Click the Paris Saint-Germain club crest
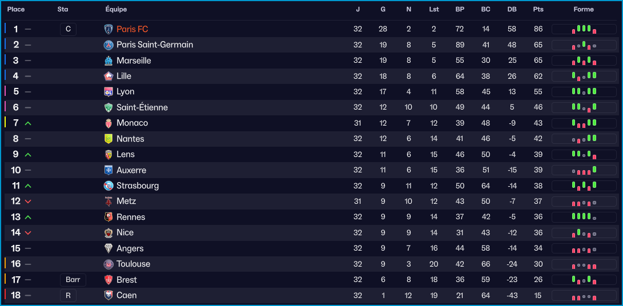Viewport: 623px width, 306px height. tap(108, 45)
